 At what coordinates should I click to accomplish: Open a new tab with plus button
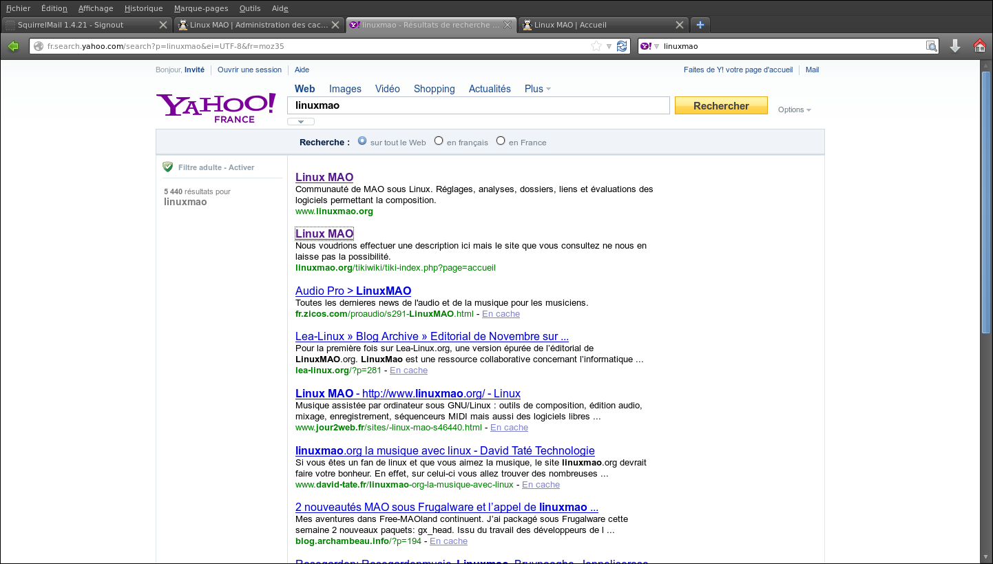700,25
